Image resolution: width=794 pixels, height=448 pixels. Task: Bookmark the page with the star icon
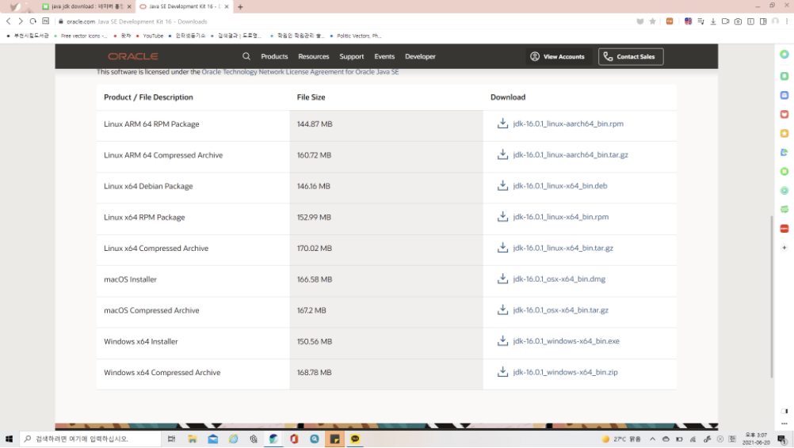tap(653, 21)
